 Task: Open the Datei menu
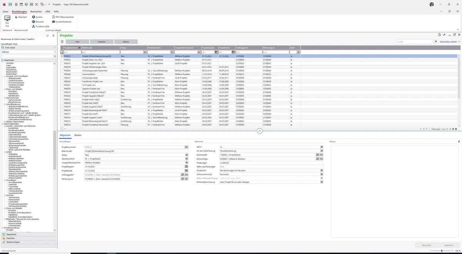pyautogui.click(x=5, y=12)
